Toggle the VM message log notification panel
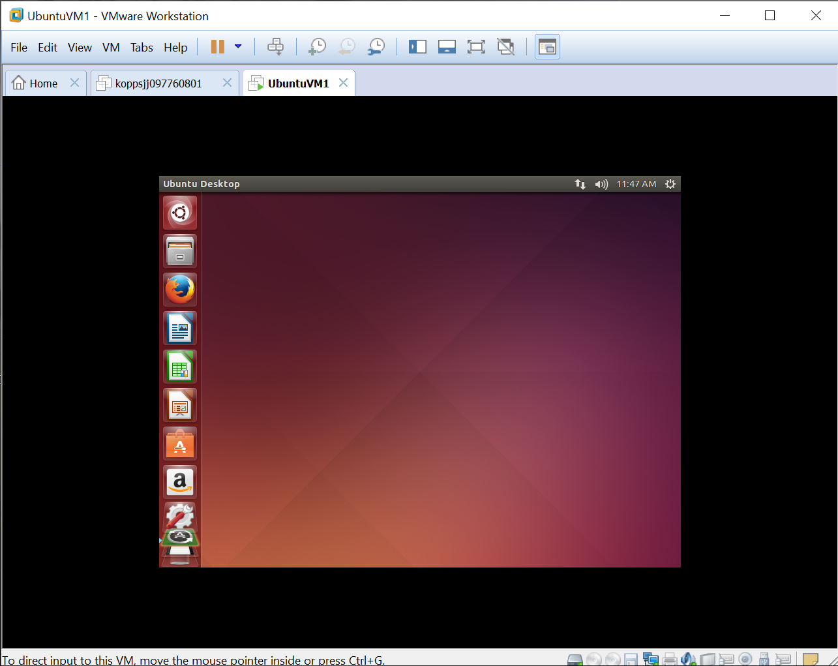This screenshot has width=838, height=666. [x=811, y=659]
